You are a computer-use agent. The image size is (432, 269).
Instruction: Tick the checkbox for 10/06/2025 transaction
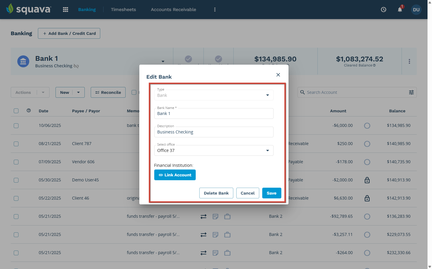coord(16,126)
